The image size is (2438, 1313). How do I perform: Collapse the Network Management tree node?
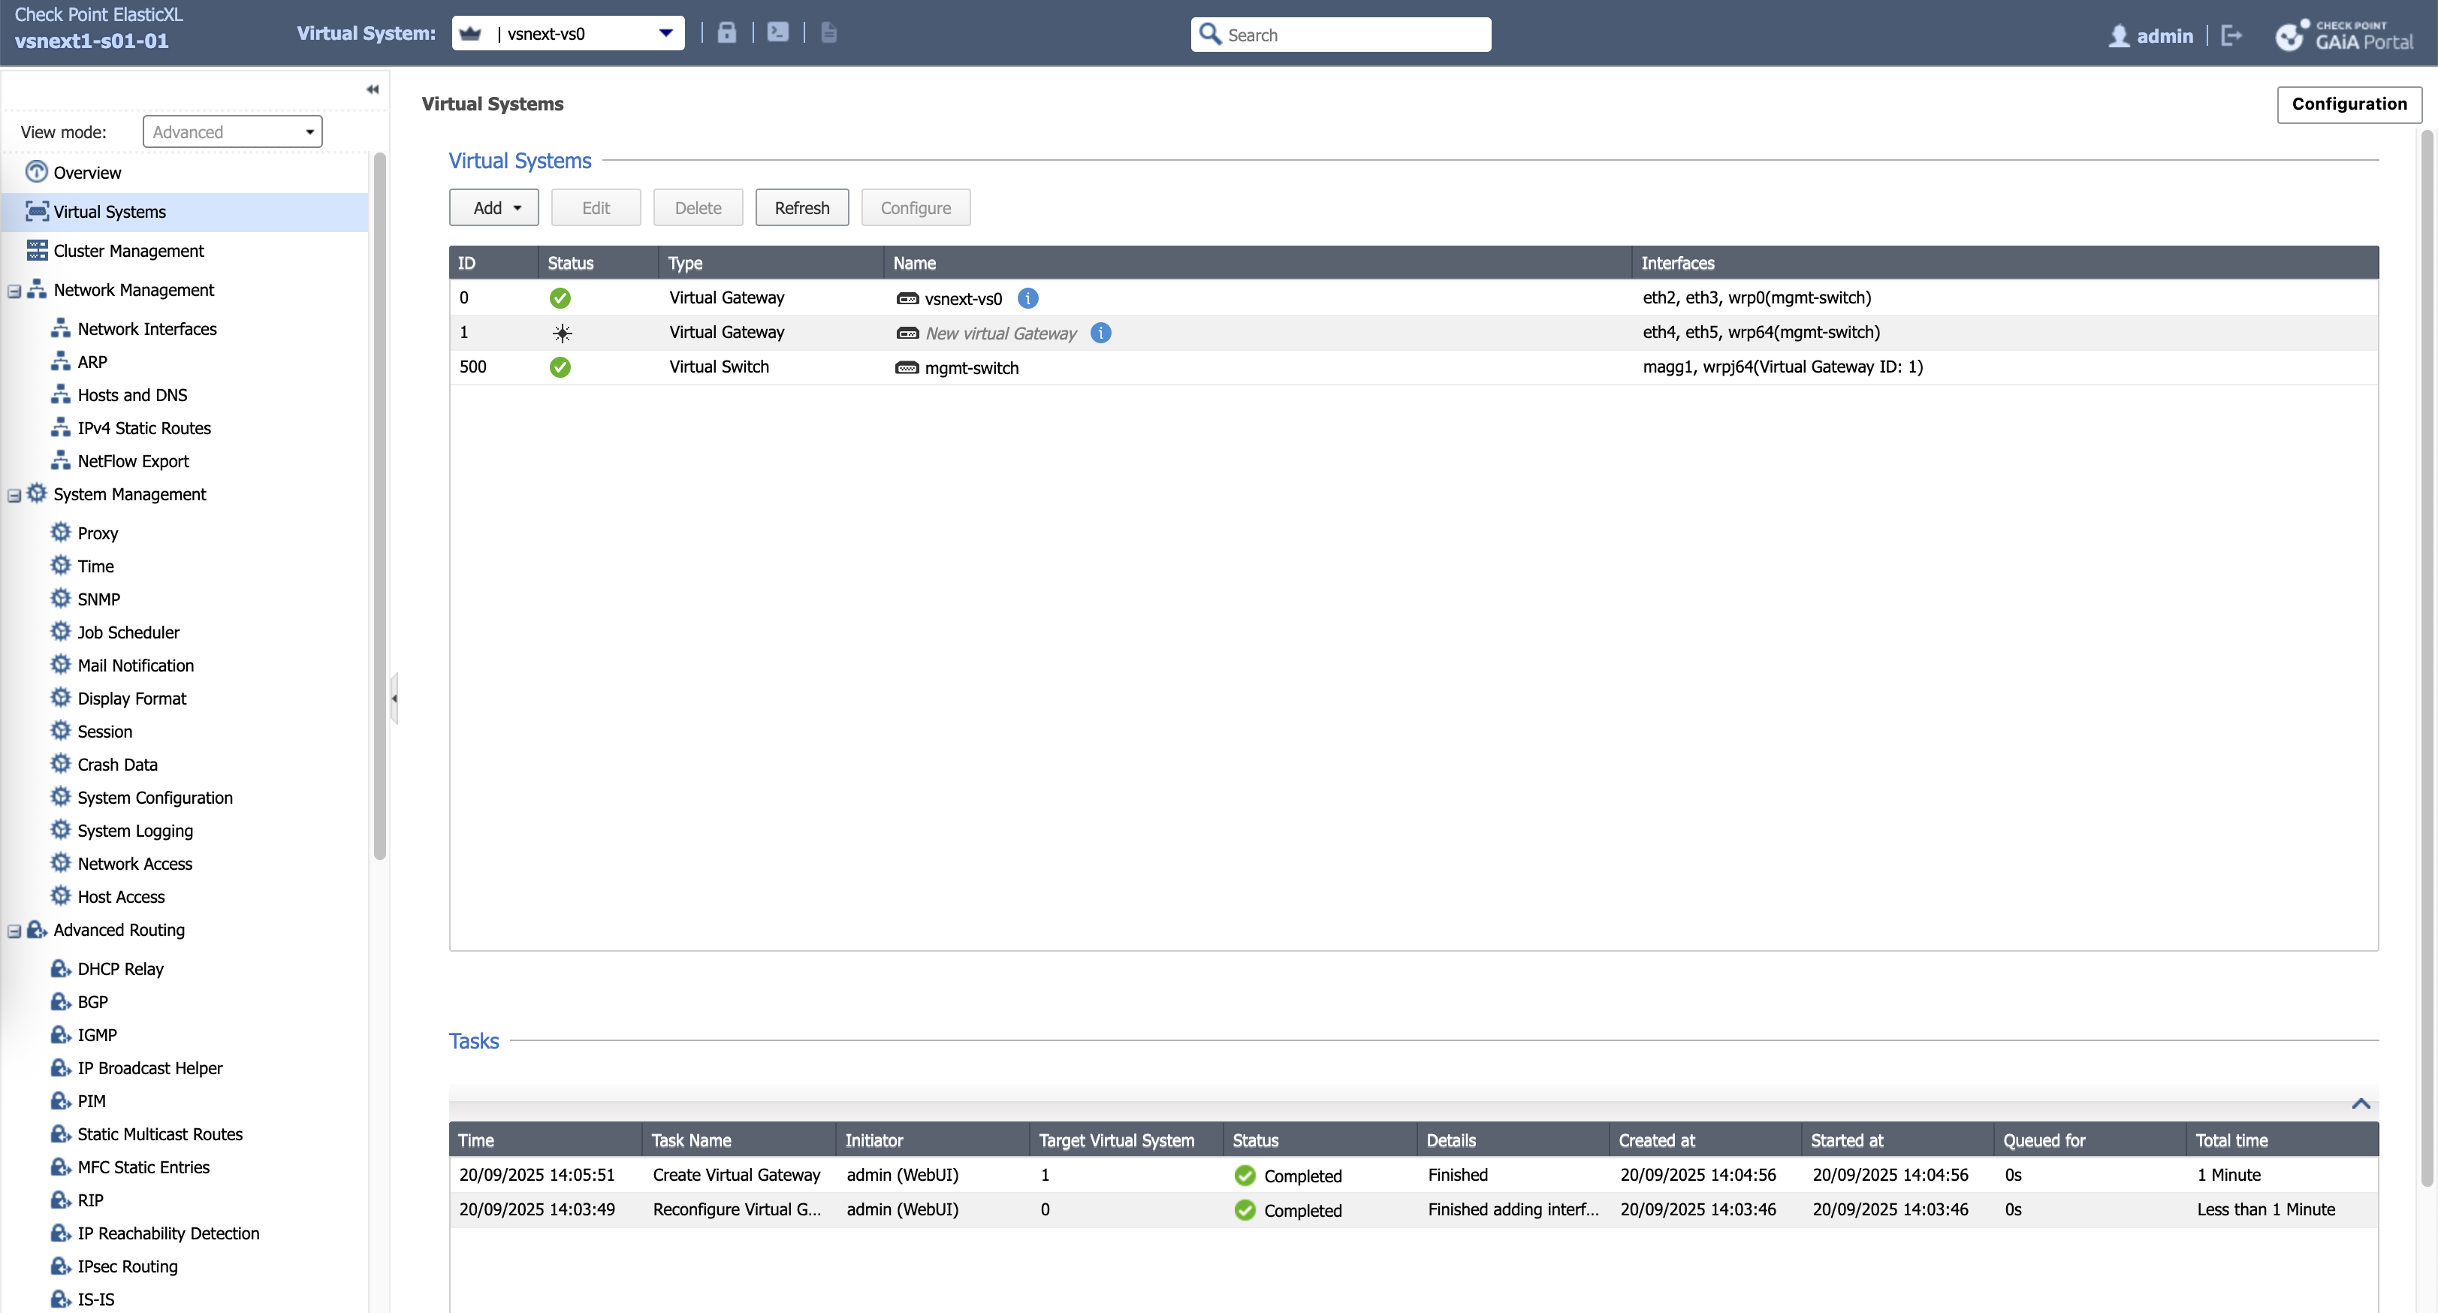14,291
